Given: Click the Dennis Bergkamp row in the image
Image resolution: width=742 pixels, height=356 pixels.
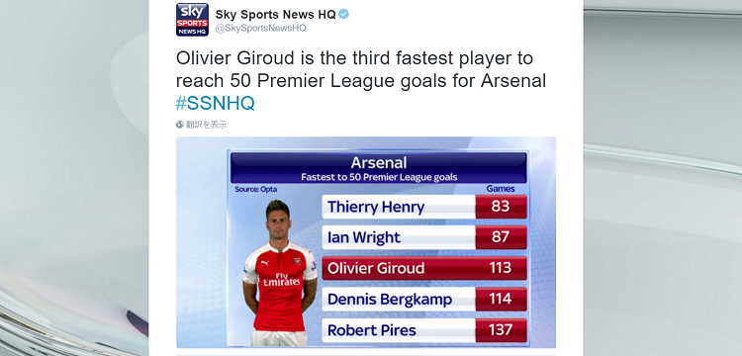Looking at the screenshot, I should 424,299.
